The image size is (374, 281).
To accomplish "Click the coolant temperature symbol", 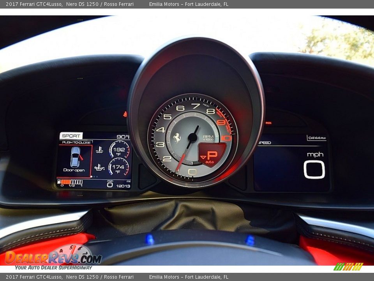I will point(99,149).
